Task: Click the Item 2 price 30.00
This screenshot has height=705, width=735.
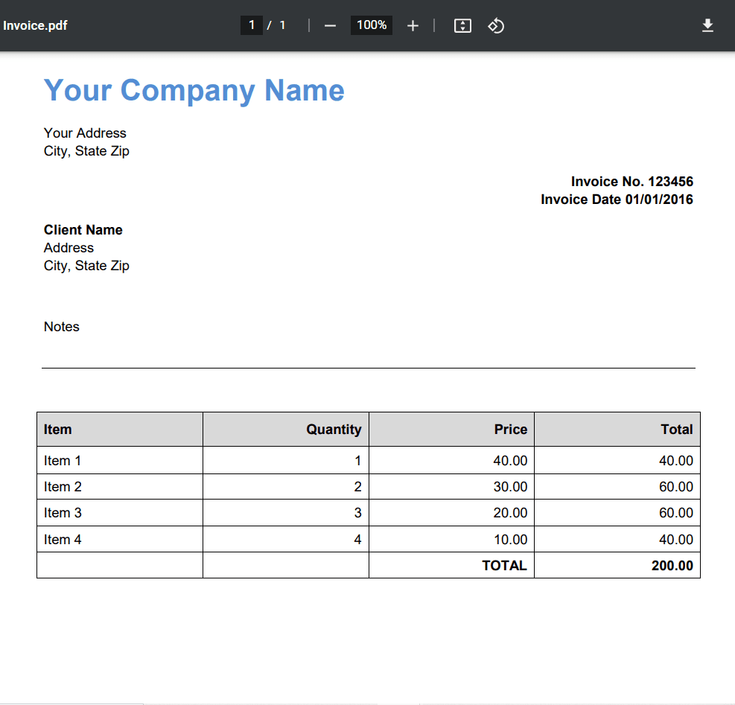Action: 510,487
